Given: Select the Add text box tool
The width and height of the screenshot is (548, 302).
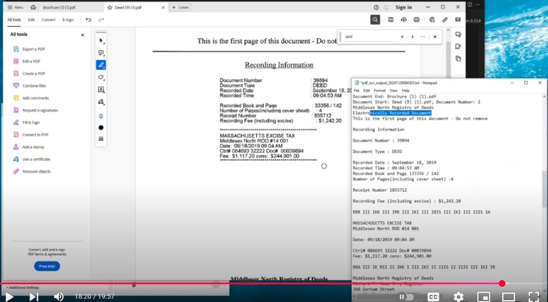Looking at the screenshot, I should click(101, 90).
